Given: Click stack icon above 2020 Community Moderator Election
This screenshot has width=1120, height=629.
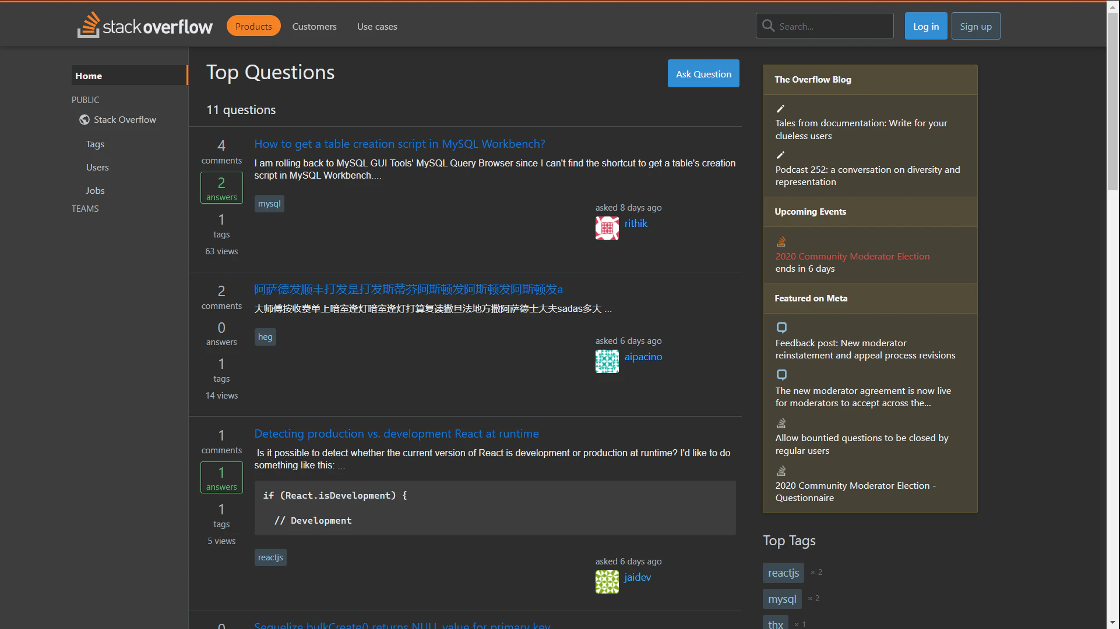Looking at the screenshot, I should pos(781,241).
